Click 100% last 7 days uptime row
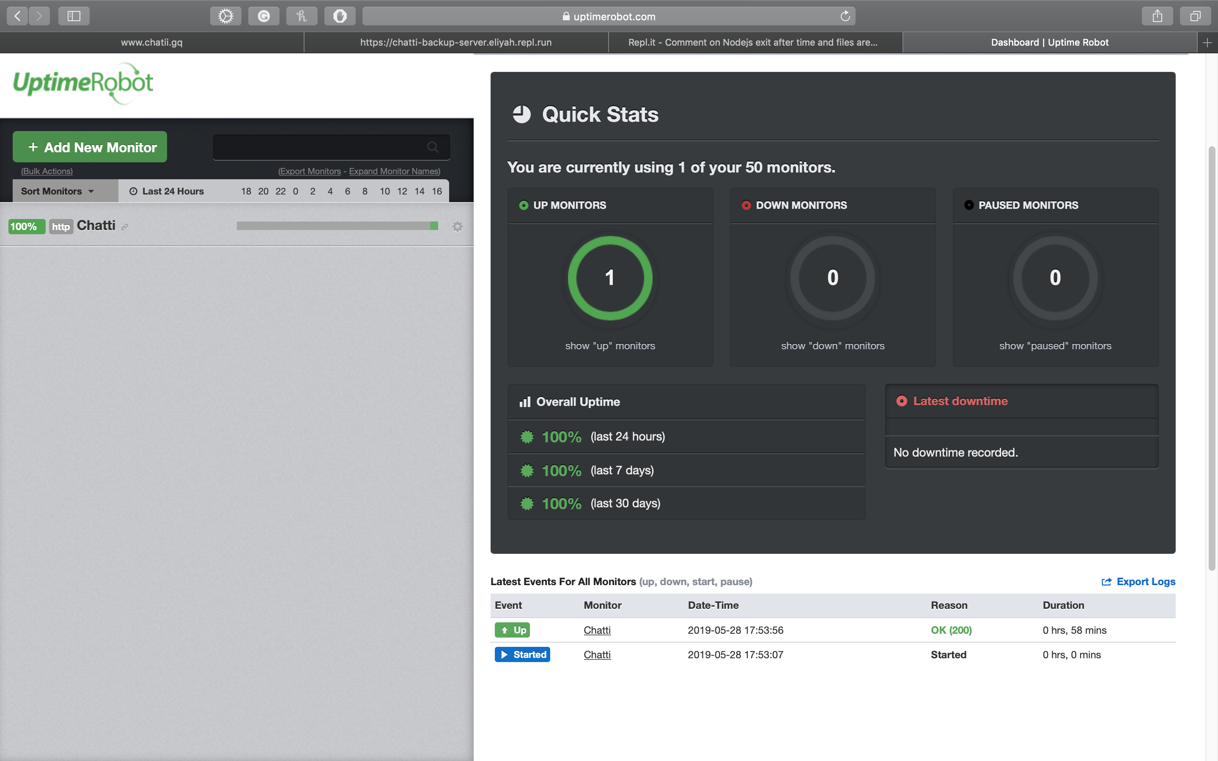1218x761 pixels. (x=686, y=470)
